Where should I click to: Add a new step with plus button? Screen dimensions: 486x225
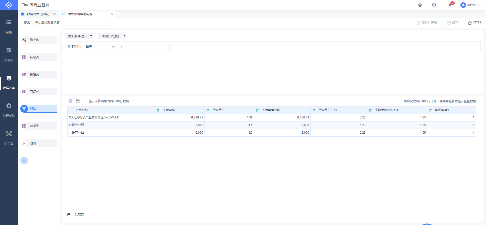24,160
